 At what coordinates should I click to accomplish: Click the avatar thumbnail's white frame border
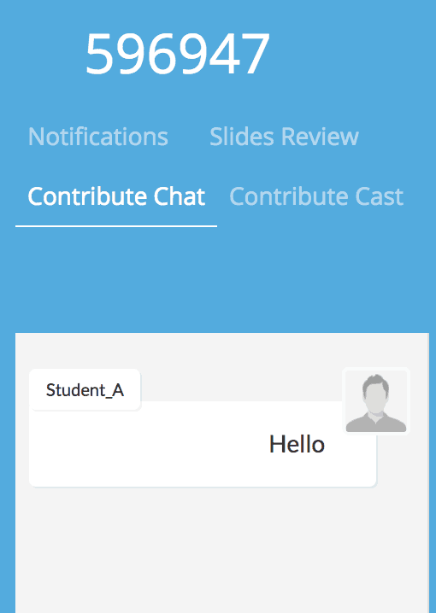pyautogui.click(x=344, y=401)
